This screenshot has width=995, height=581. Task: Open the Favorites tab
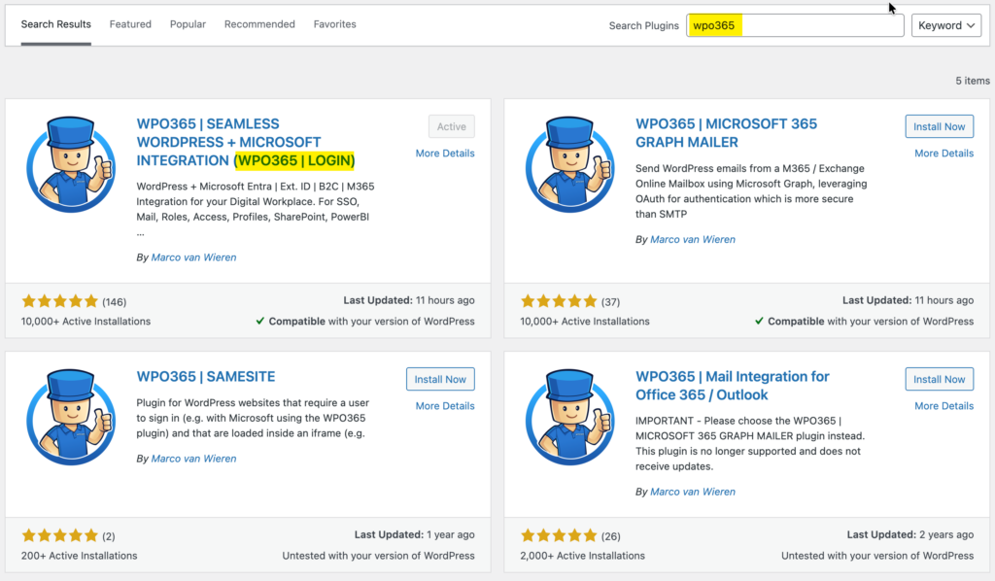pos(334,24)
